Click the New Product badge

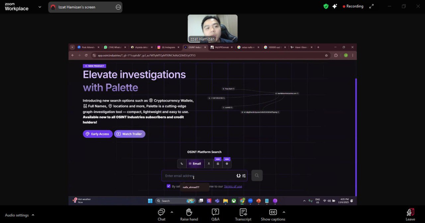[x=94, y=66]
